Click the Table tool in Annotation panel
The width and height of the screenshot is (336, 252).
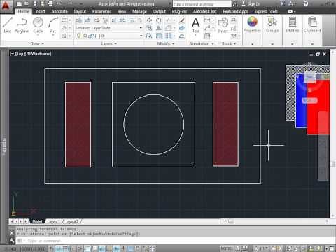tap(207, 36)
